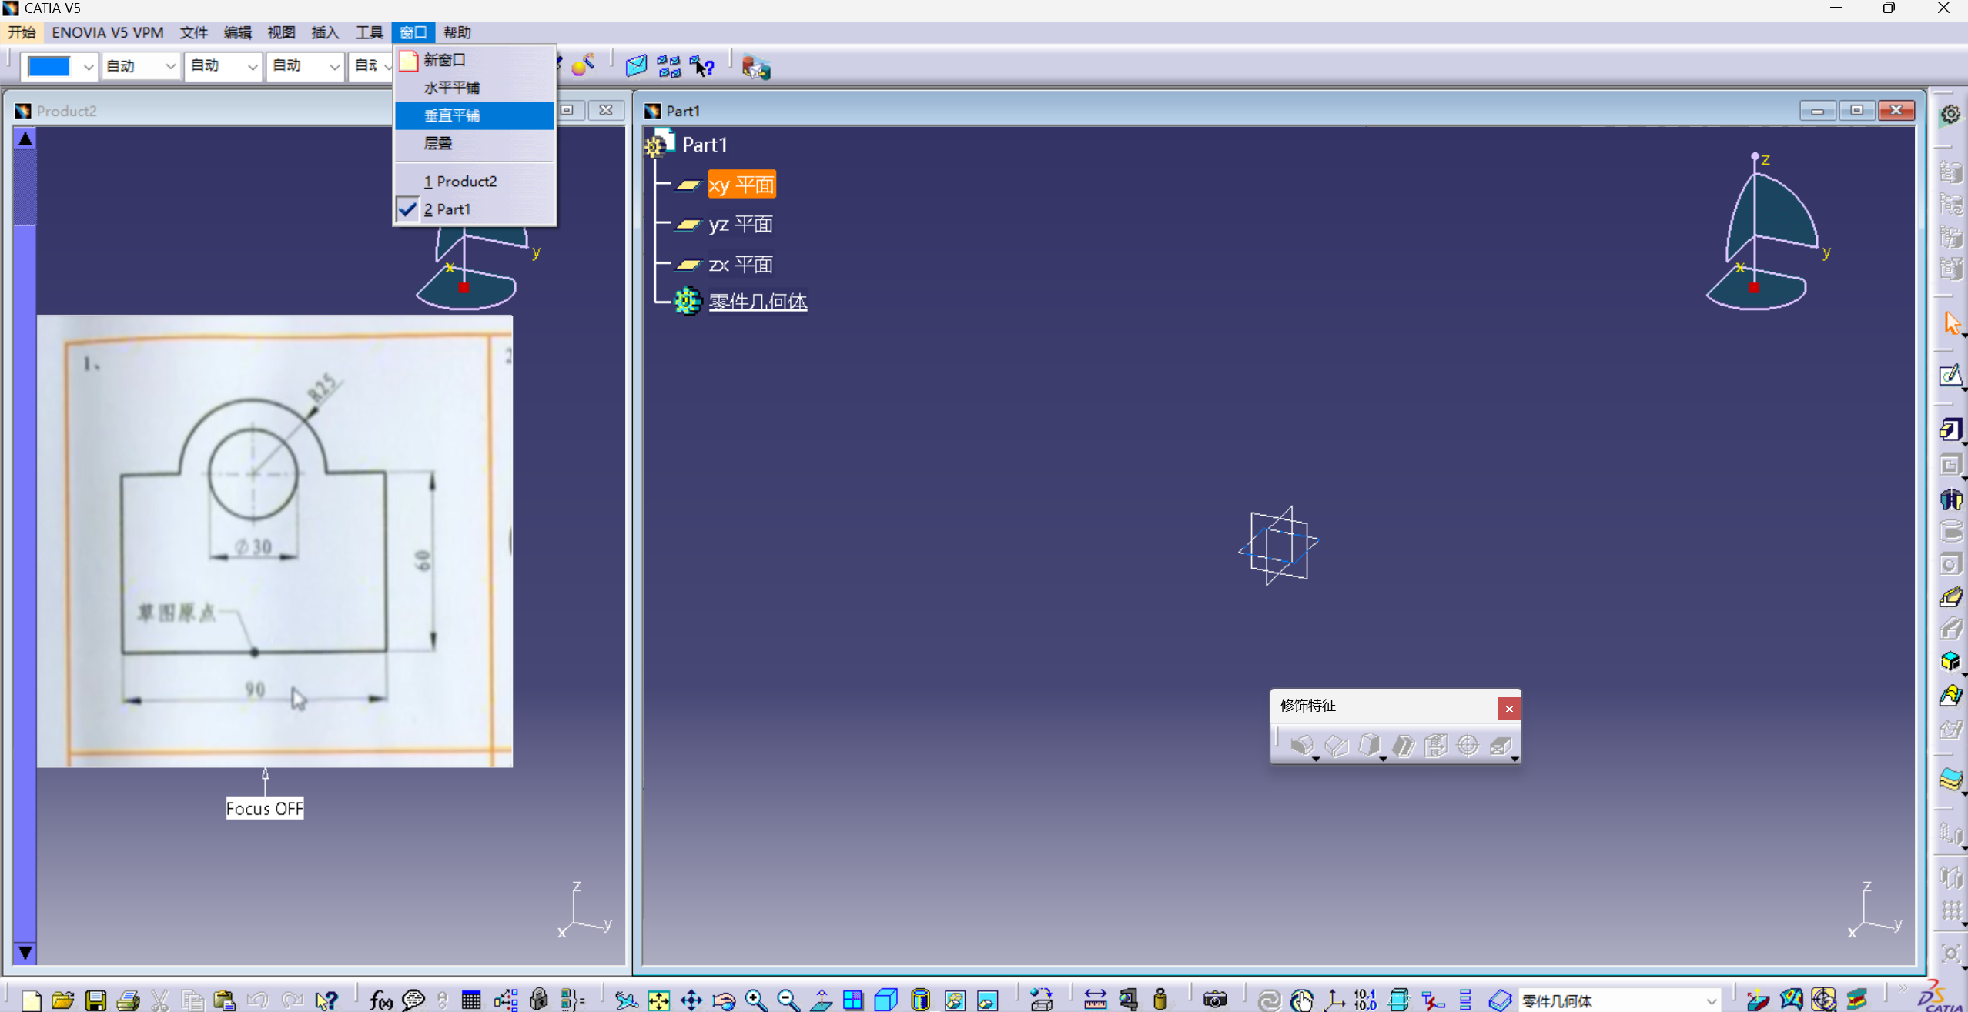Select xy 平面 in the tree
The image size is (1968, 1012).
coord(741,185)
